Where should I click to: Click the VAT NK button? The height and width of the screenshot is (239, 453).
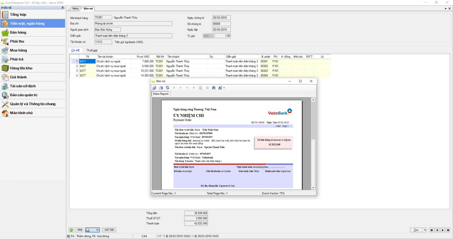click(x=109, y=230)
